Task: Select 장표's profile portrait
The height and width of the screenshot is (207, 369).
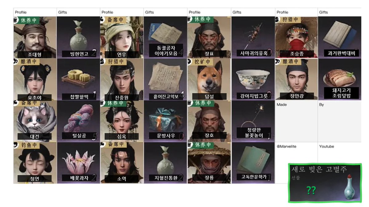Action: (209, 37)
